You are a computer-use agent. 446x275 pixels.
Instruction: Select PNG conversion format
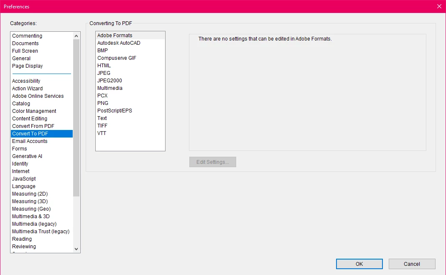click(130, 103)
